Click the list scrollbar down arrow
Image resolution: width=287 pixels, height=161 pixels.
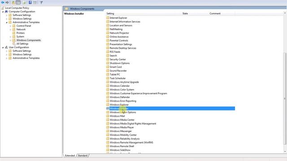coord(285,152)
